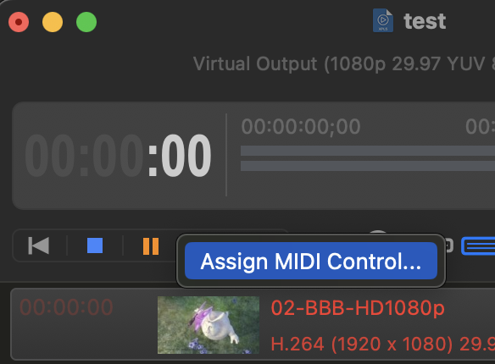
Task: Click the playlist document icon beside test
Action: pos(383,20)
